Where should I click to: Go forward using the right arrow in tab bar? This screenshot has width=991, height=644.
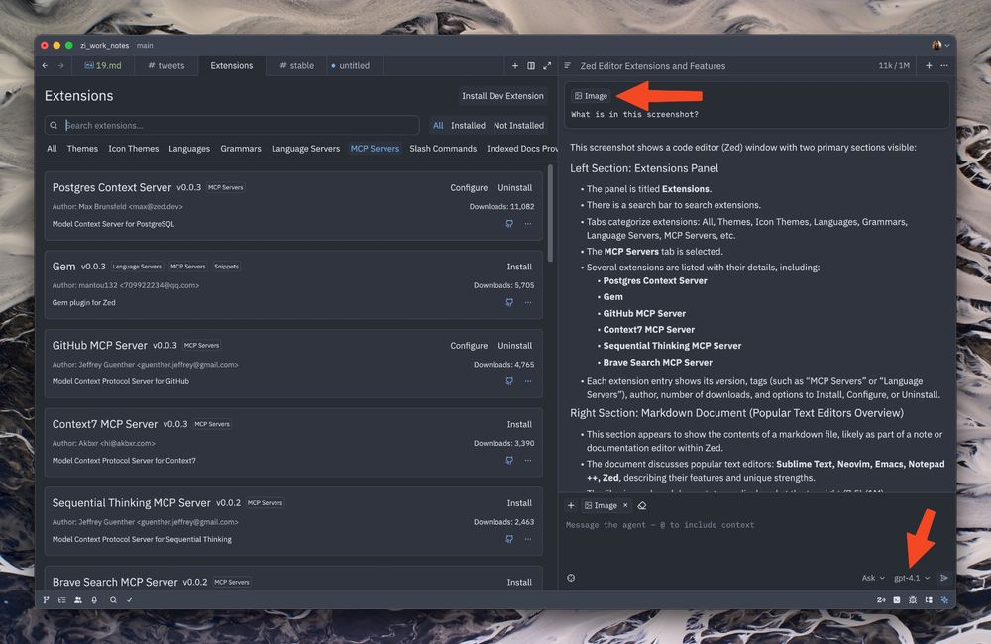[60, 65]
